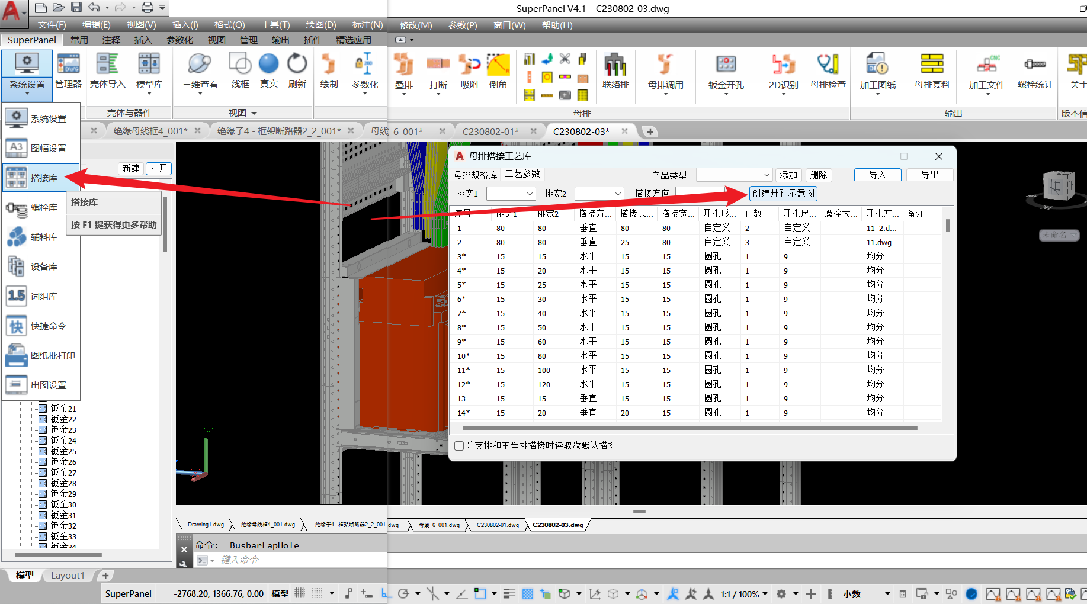Switch to C230802-01* document tab

pos(490,131)
